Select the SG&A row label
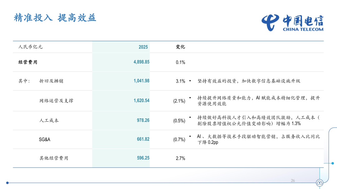Image resolution: width=337 pixels, height=189 pixels. pos(45,140)
